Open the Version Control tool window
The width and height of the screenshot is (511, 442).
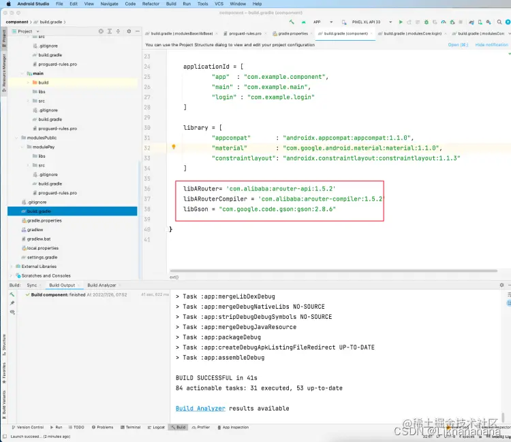(28, 427)
